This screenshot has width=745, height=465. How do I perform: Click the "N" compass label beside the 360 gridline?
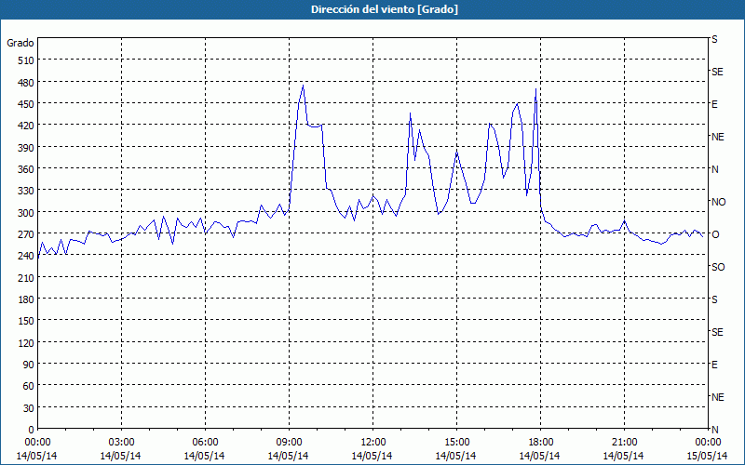tap(714, 169)
